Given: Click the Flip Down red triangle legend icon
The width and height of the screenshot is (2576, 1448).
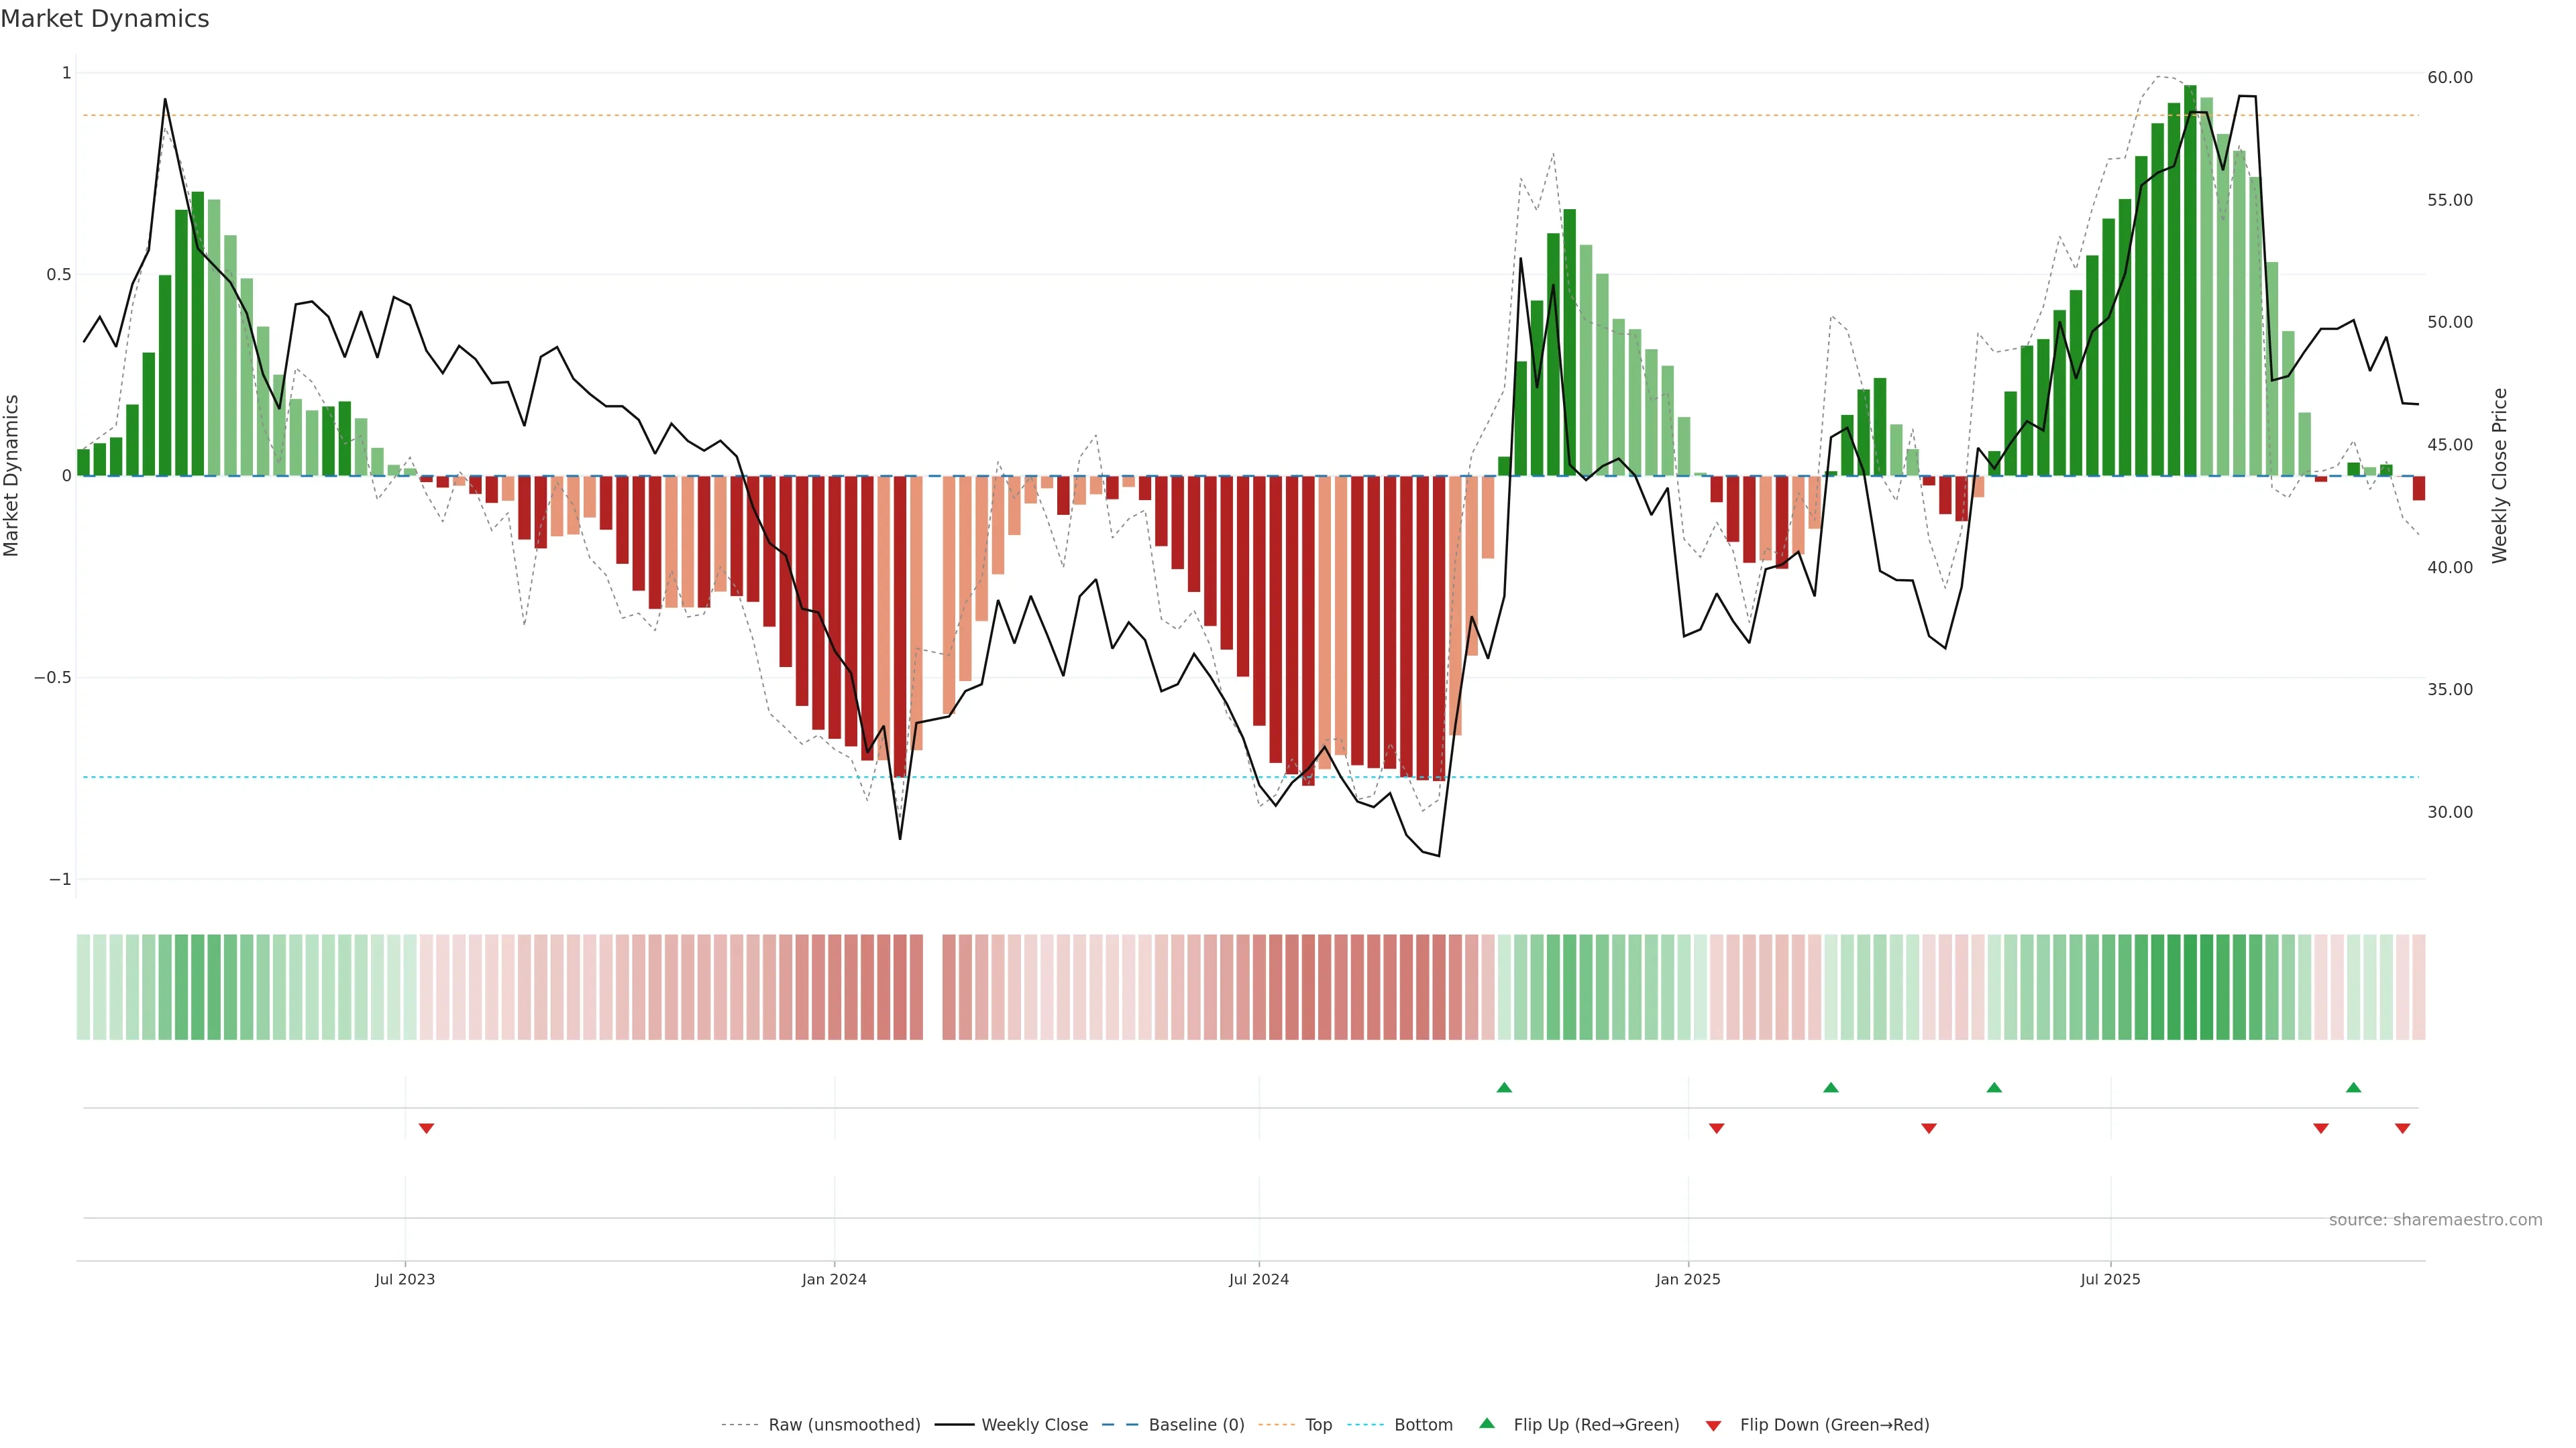Looking at the screenshot, I should 1713,1425.
